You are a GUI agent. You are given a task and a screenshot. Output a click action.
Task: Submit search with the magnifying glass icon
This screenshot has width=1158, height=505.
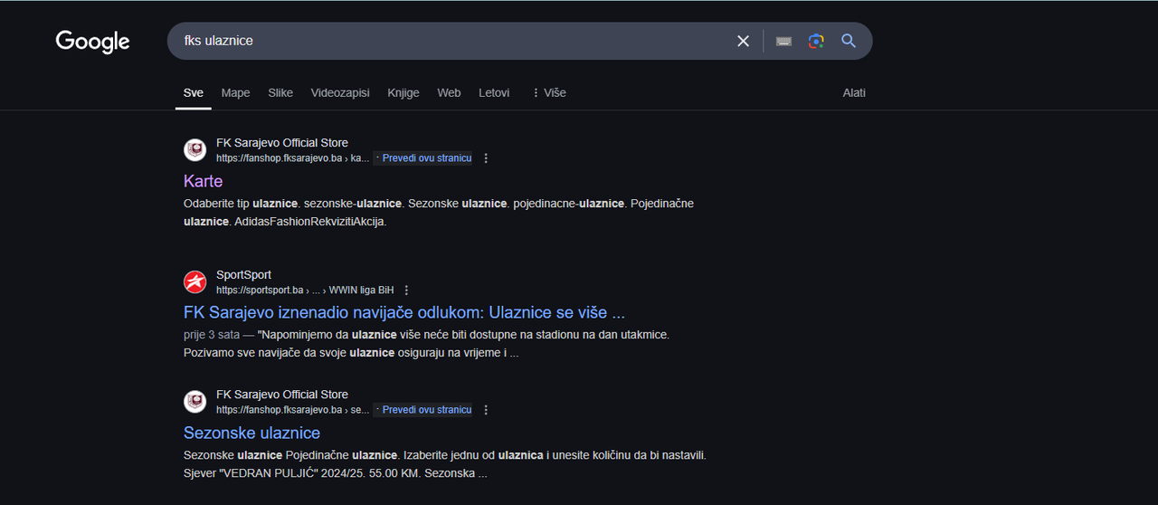849,41
